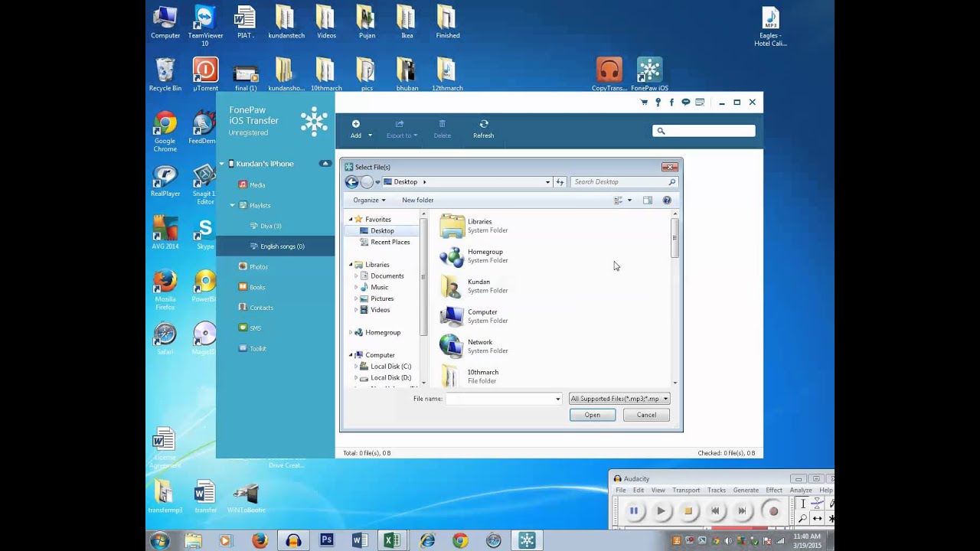
Task: Select the Libraries system folder item
Action: [475, 226]
